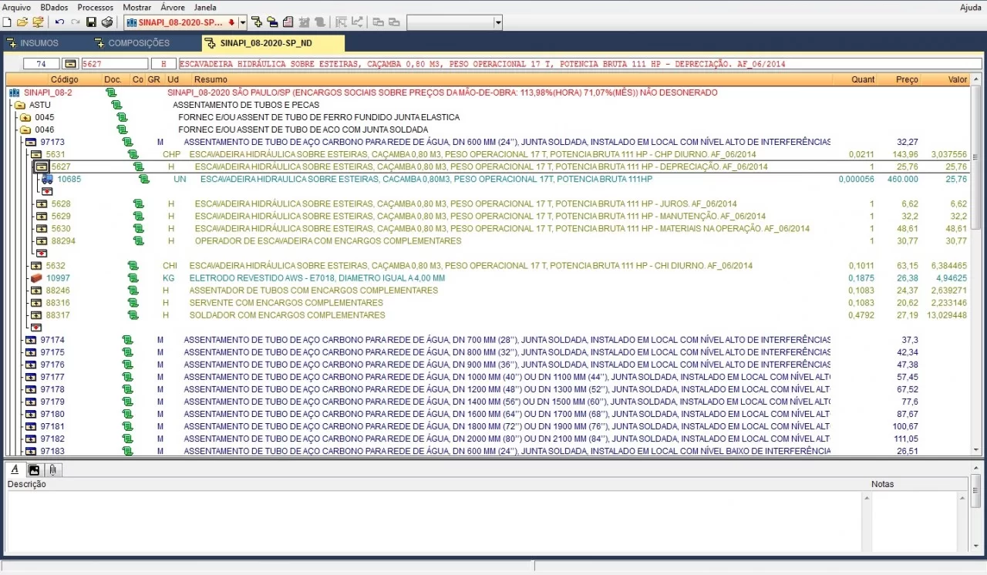Open the Árvore menu
The width and height of the screenshot is (987, 575).
[x=173, y=7]
